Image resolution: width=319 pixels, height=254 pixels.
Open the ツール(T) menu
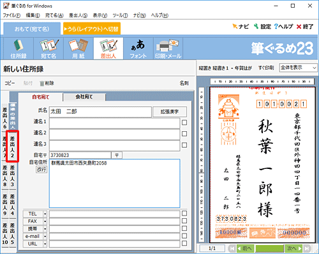[120, 15]
